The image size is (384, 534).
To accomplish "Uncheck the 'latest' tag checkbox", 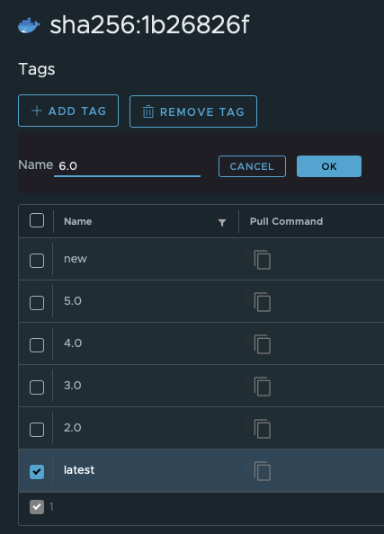I will 37,472.
